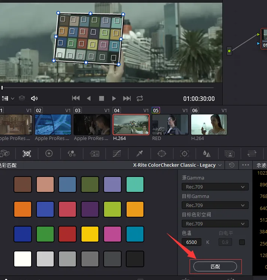Screen dimensions: 267x280
Task: Play the clip forward
Action: pos(114,98)
